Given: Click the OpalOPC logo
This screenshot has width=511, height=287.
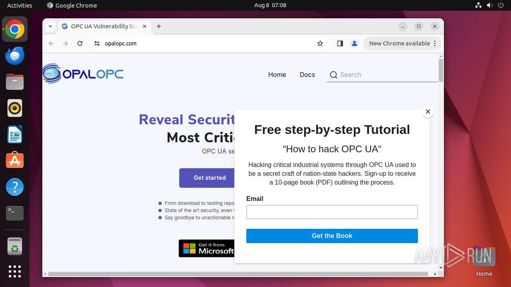Looking at the screenshot, I should [x=83, y=74].
